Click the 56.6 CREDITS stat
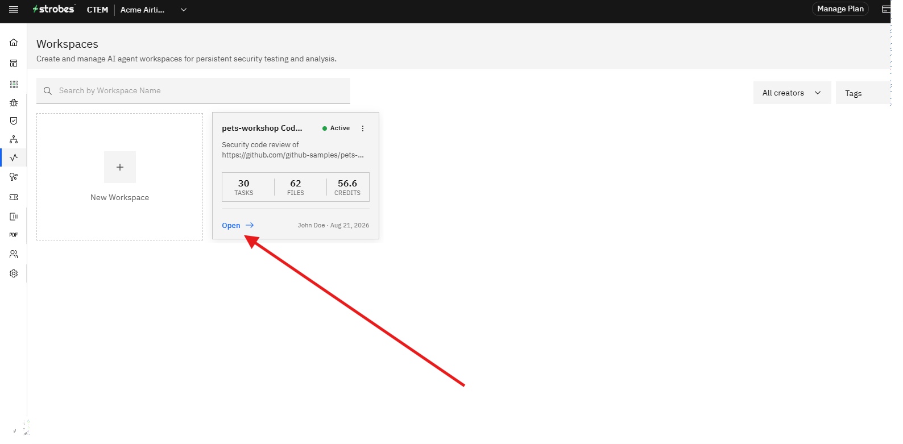903x444 pixels. [347, 187]
